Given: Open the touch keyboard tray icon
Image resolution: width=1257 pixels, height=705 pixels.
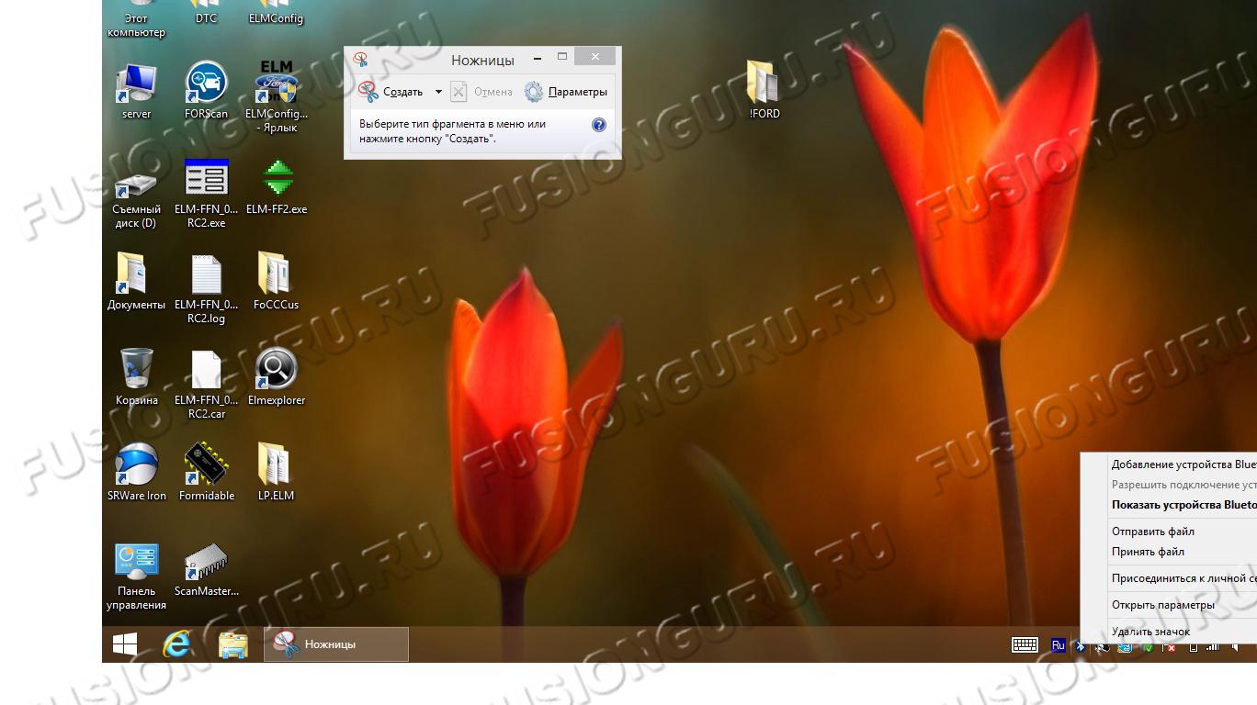Looking at the screenshot, I should click(1025, 645).
